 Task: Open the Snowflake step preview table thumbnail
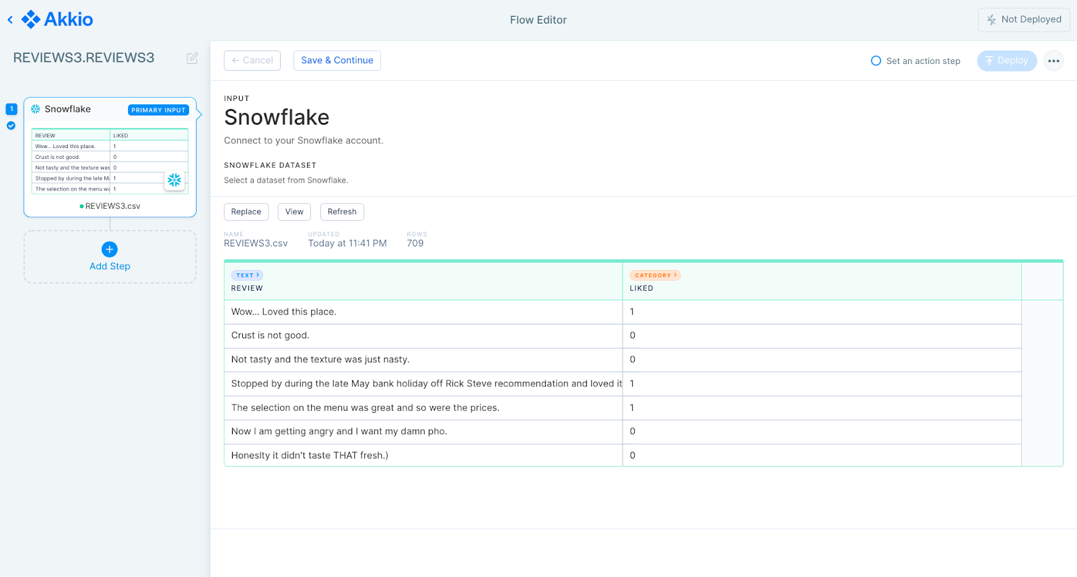pos(110,162)
